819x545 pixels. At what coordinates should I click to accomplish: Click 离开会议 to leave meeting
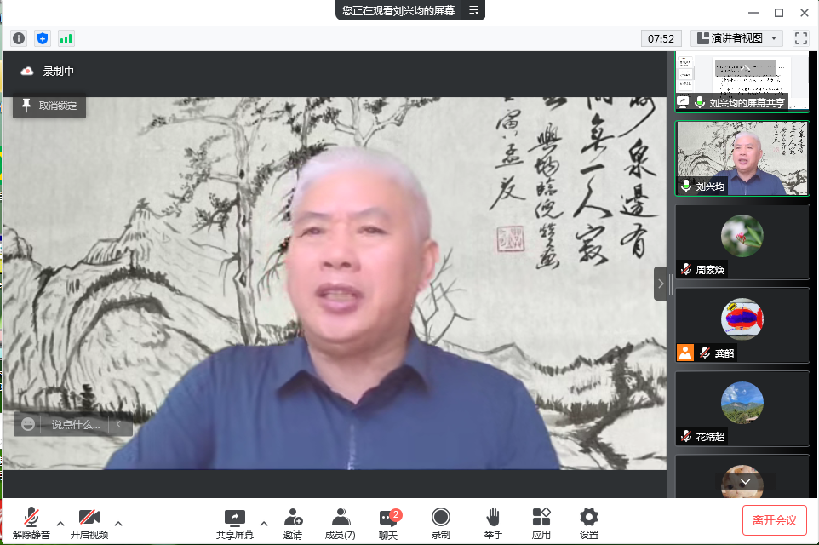point(774,520)
